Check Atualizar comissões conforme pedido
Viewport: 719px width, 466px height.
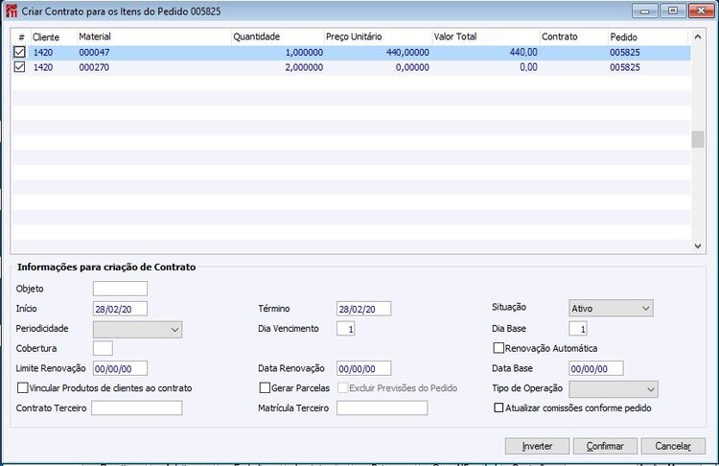coord(499,408)
